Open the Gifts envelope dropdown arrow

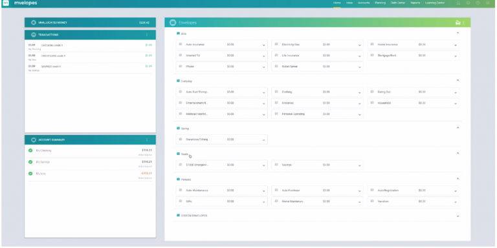click(x=264, y=202)
